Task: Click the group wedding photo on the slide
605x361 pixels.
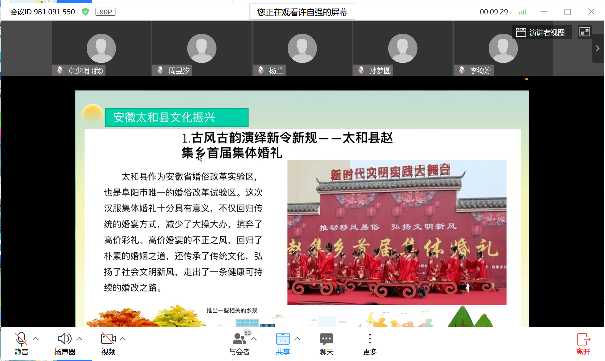Action: [397, 232]
